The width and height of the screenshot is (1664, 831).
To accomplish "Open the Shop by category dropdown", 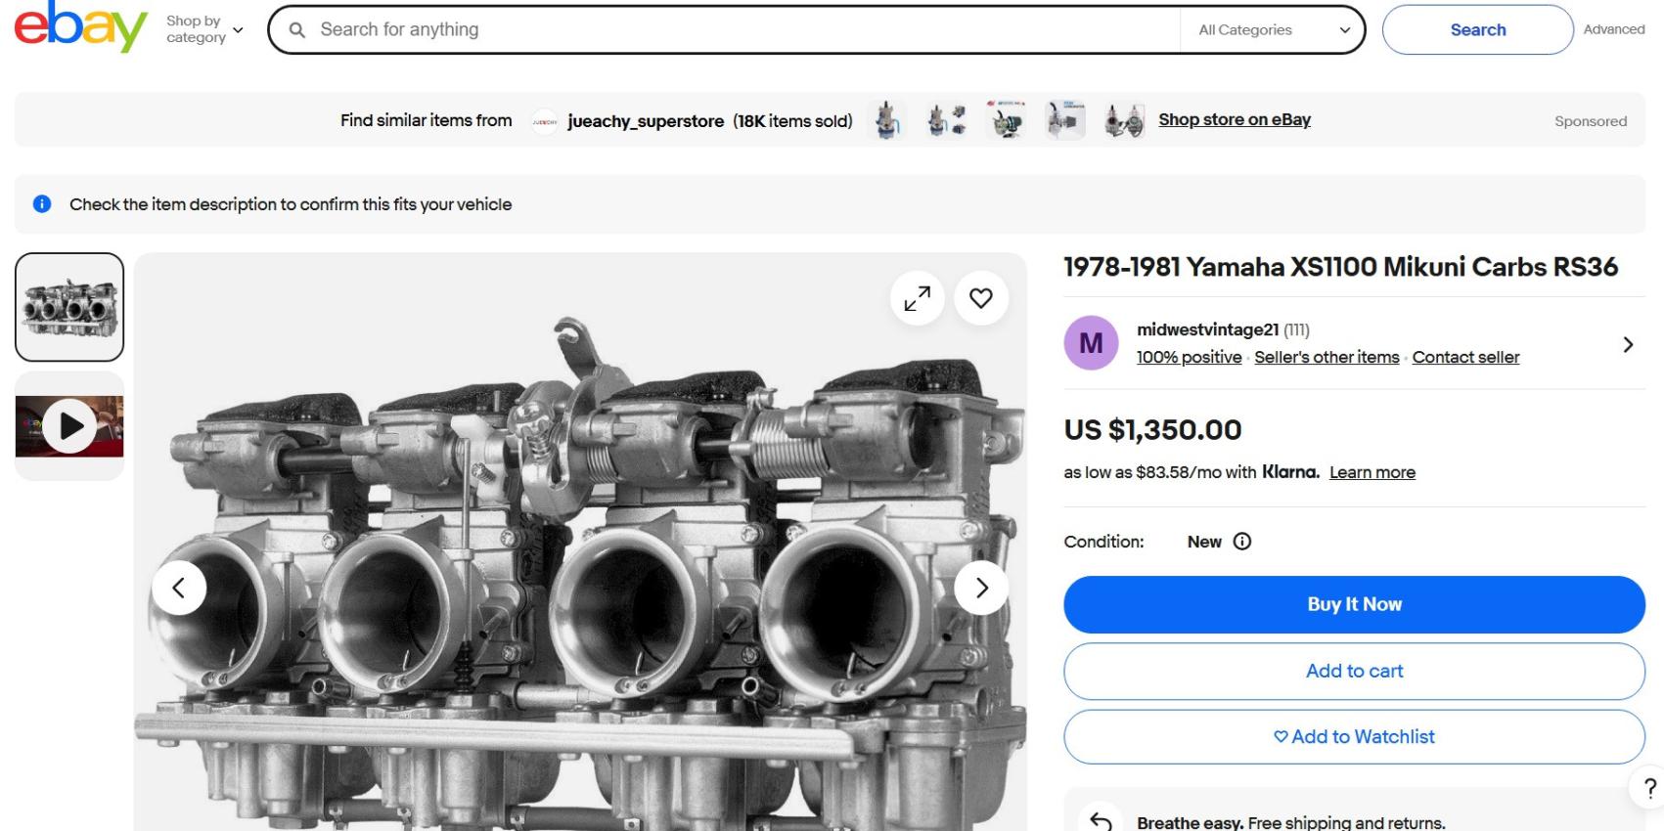I will coord(204,29).
